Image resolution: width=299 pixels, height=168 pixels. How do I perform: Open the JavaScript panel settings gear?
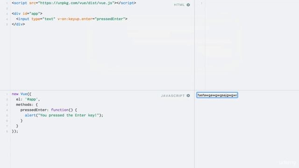pos(188,96)
